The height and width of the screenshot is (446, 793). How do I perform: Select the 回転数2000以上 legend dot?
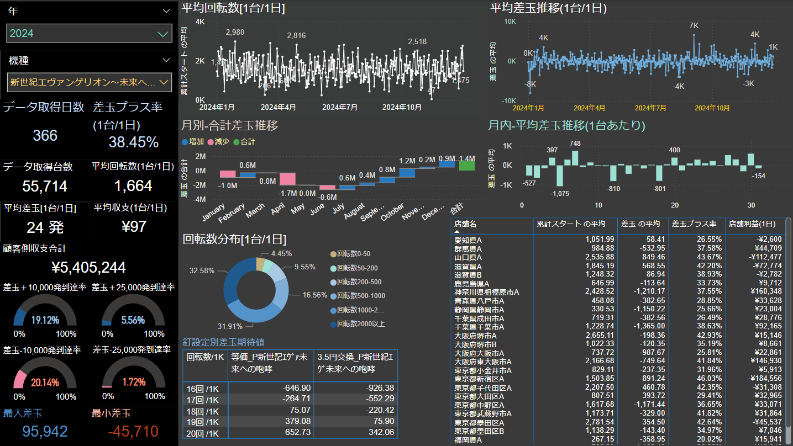[333, 324]
